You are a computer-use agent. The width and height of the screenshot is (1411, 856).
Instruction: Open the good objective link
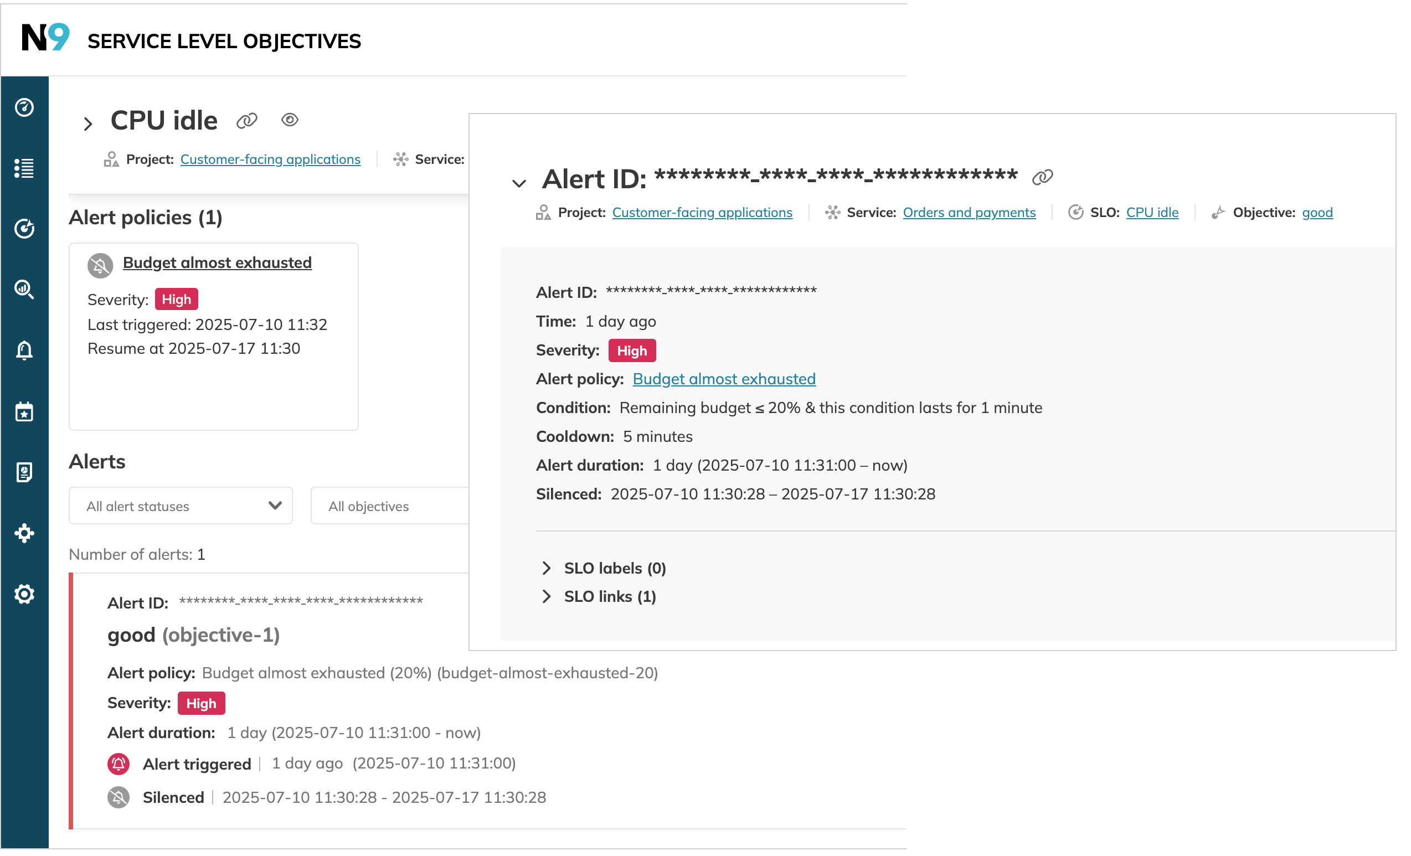click(x=1317, y=213)
